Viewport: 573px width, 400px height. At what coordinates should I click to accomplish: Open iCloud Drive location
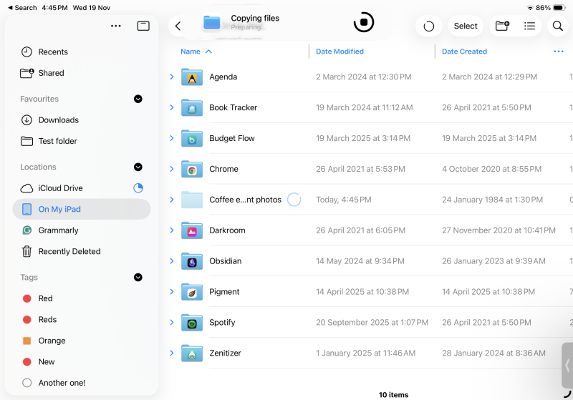82,188
